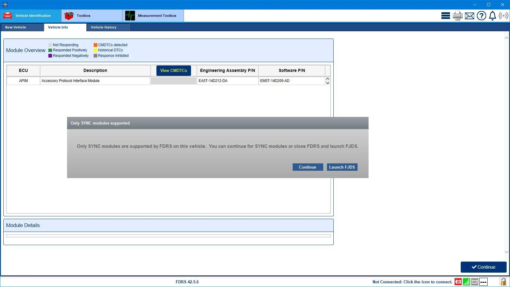The image size is (510, 287).
Task: Click the page scroll up chevron
Action: coord(506,38)
